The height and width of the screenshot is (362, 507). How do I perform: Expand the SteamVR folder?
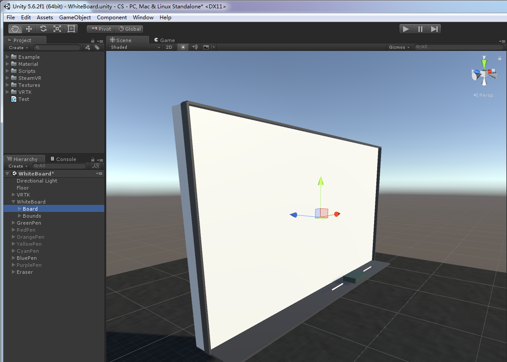(x=7, y=78)
